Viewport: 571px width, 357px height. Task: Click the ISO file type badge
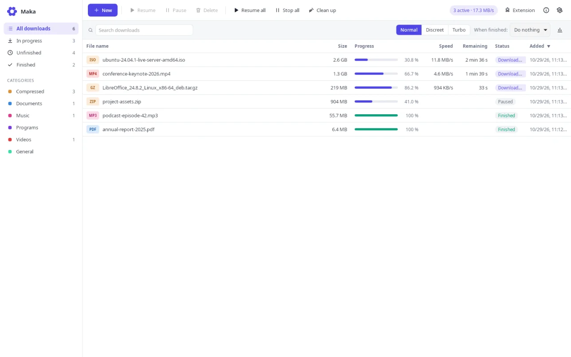pyautogui.click(x=92, y=60)
